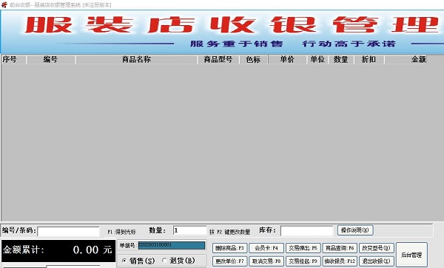Click the 折扣 column header
The height and width of the screenshot is (268, 444).
click(x=369, y=60)
